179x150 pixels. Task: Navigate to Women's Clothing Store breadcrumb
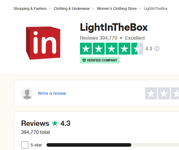(x=117, y=9)
